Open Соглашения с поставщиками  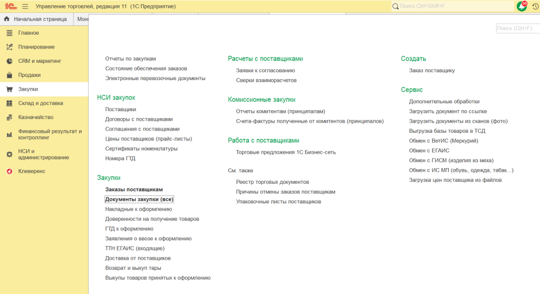click(x=142, y=129)
